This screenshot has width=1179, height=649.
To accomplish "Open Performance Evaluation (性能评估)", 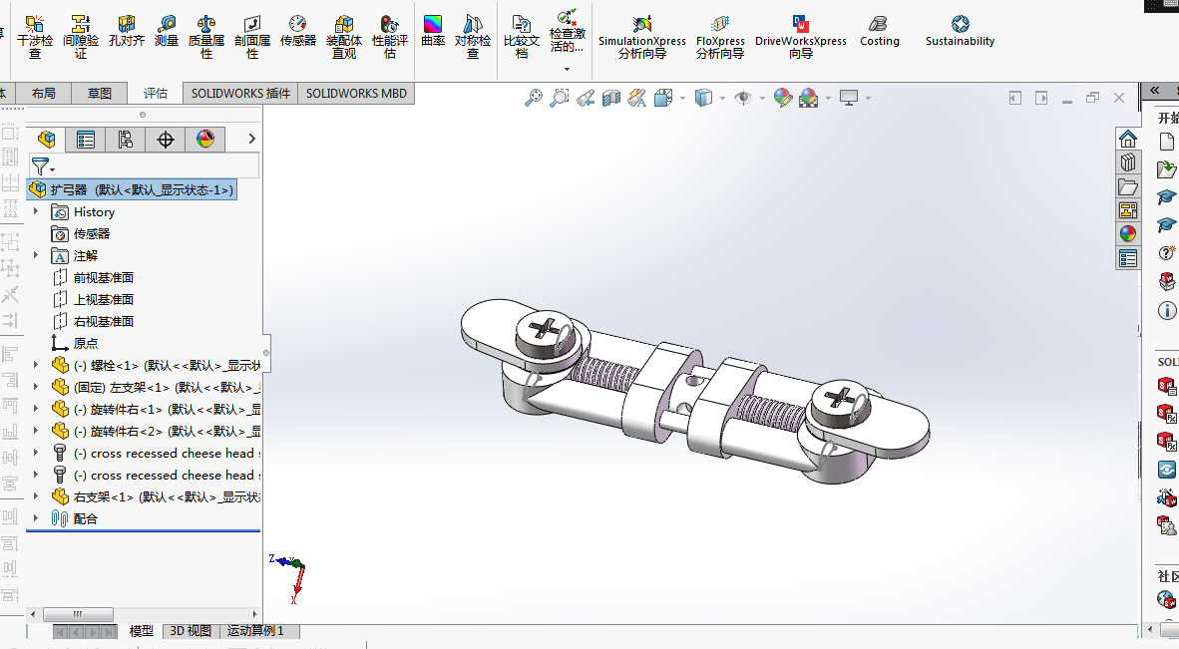I will [389, 36].
